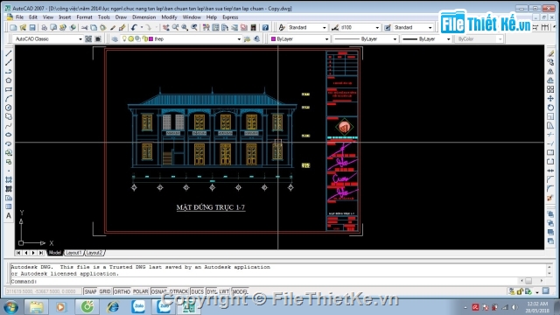The image size is (560, 315).
Task: Open the text style Standard dropdown
Action: [x=325, y=27]
